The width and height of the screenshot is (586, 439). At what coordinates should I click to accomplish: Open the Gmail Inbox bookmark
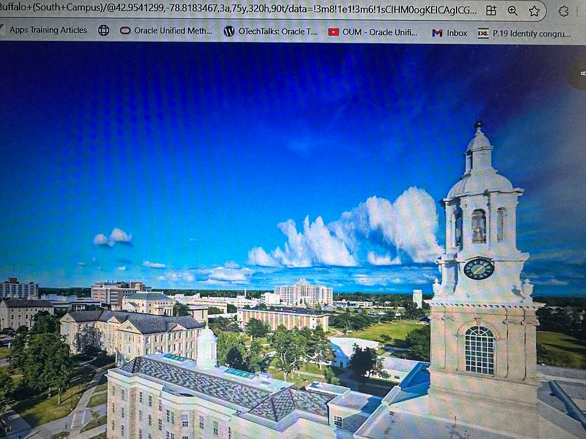tap(450, 33)
